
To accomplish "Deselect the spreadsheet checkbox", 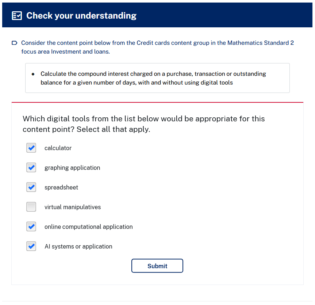I will (x=31, y=187).
